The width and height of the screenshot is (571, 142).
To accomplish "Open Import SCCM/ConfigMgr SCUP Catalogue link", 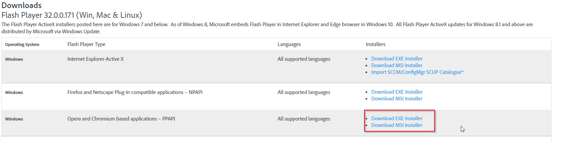I will pyautogui.click(x=417, y=72).
